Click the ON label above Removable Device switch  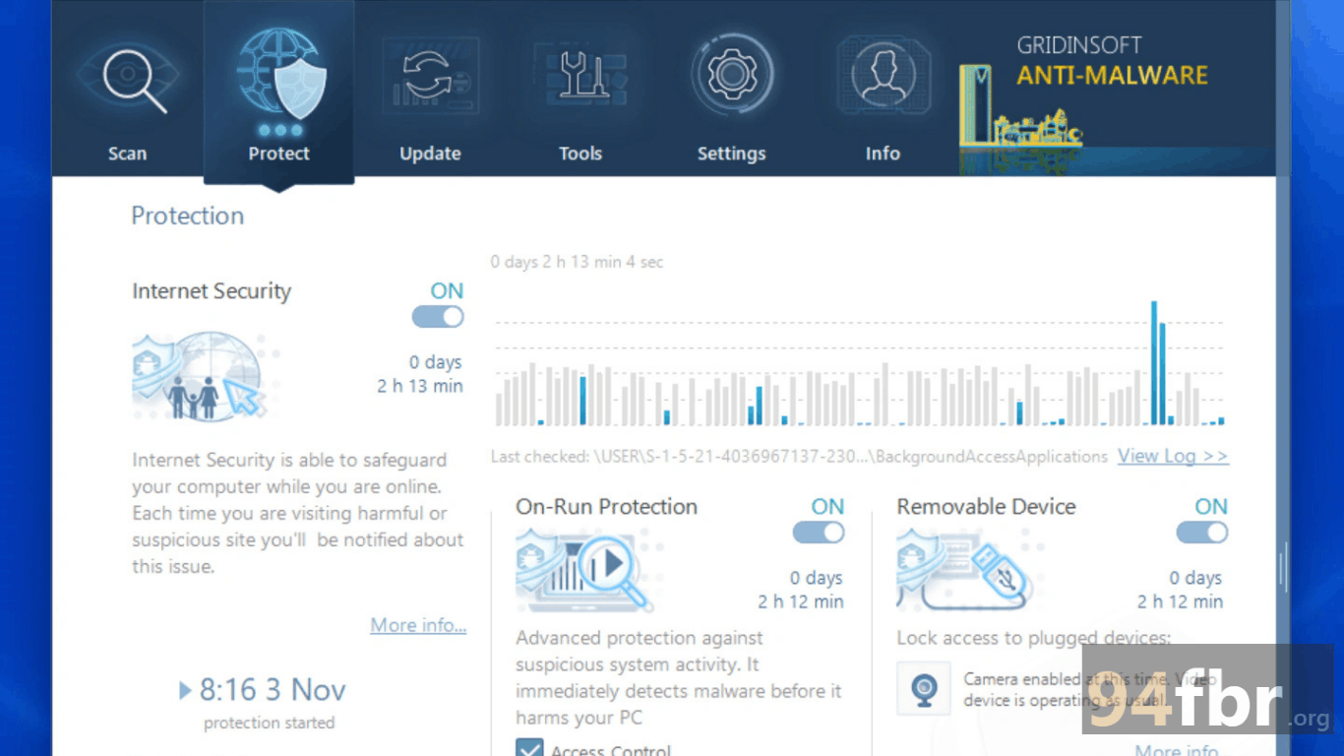click(1211, 506)
